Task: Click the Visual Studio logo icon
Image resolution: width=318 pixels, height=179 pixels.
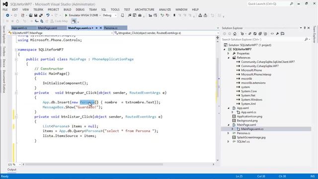Action: click(x=5, y=4)
